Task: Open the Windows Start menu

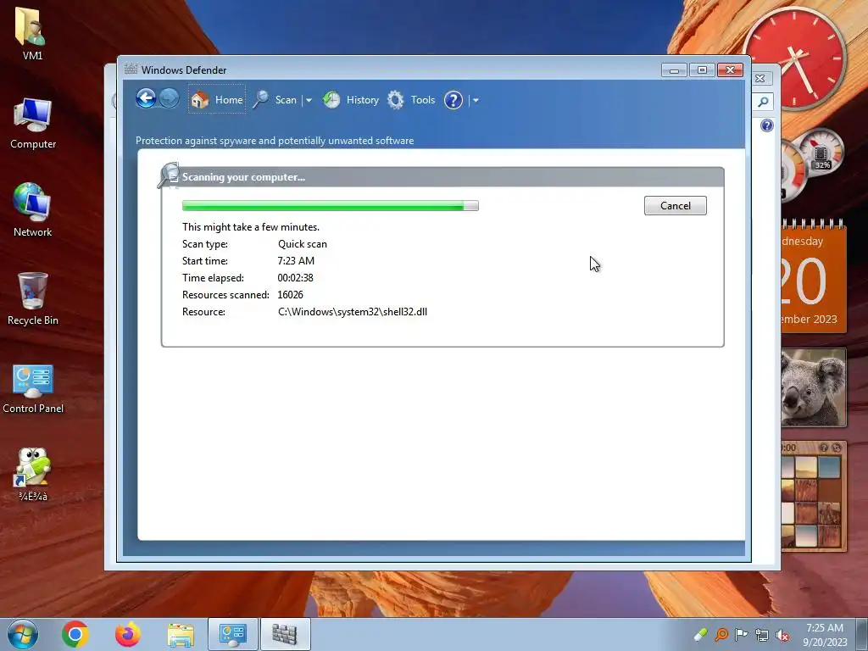Action: coord(22,634)
